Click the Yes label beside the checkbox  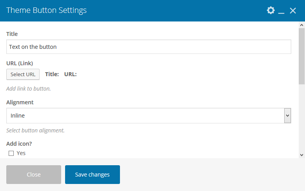pos(21,153)
